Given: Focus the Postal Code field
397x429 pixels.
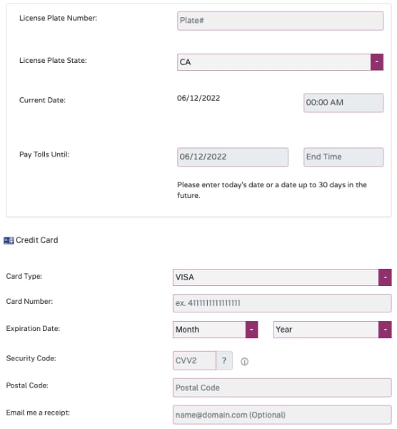Looking at the screenshot, I should [x=282, y=388].
